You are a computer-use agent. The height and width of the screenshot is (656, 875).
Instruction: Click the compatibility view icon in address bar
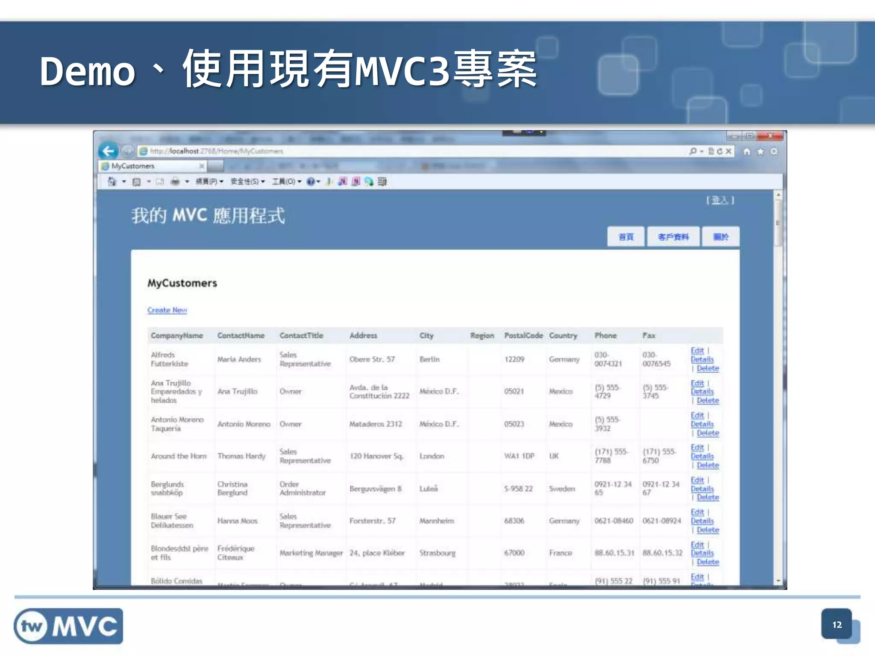711,151
